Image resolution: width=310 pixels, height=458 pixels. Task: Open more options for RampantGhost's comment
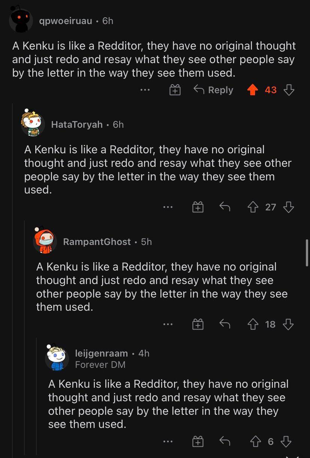click(x=168, y=324)
